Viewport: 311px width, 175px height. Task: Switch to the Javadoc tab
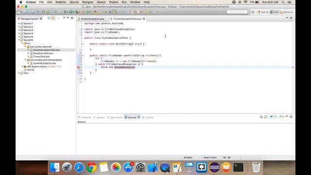click(99, 118)
